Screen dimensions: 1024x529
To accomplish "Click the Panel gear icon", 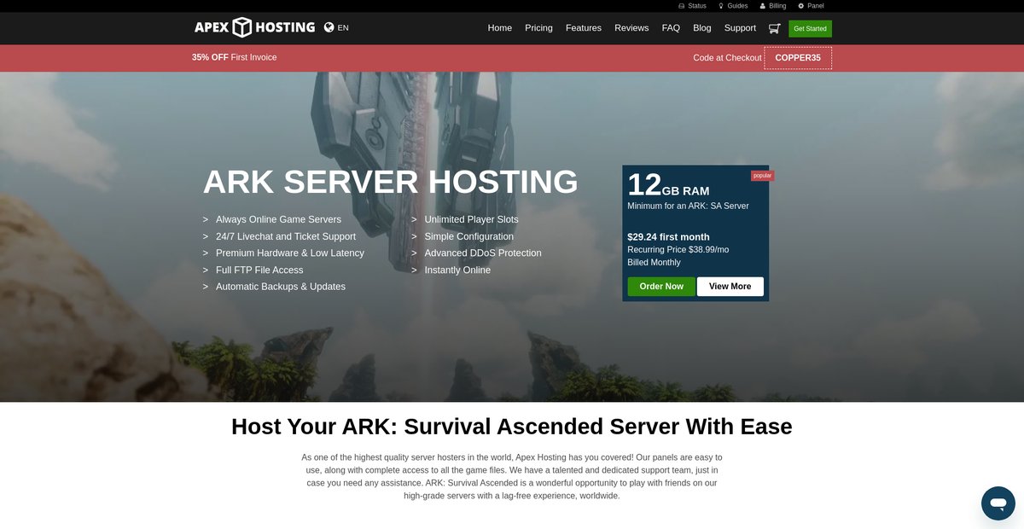I will tap(801, 6).
